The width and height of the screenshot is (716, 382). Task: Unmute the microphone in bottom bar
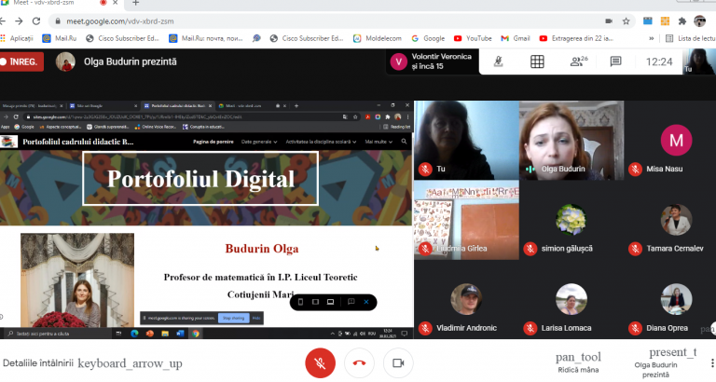click(320, 362)
